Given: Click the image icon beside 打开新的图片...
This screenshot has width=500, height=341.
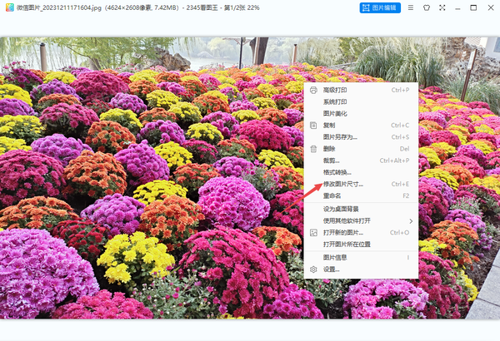Looking at the screenshot, I should pos(313,233).
